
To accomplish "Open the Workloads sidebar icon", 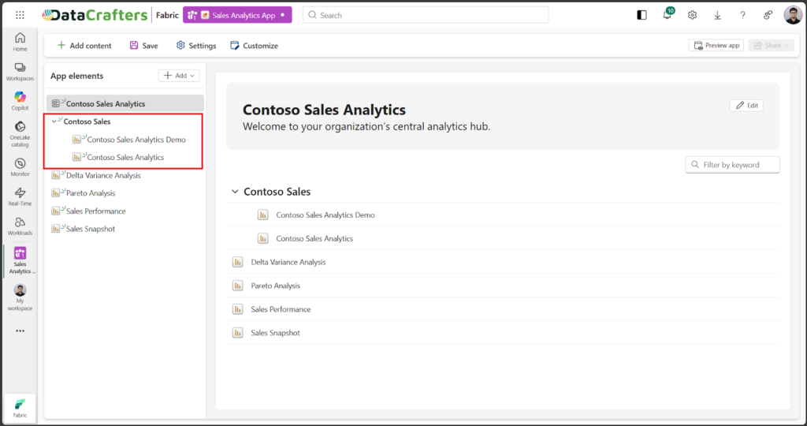I will coord(20,226).
